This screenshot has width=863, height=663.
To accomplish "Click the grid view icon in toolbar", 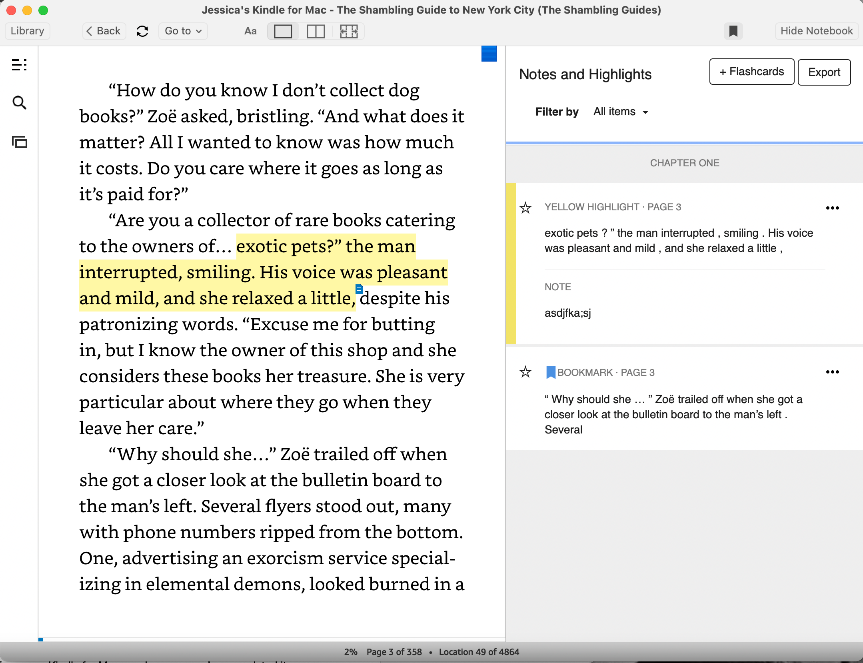I will pos(348,31).
